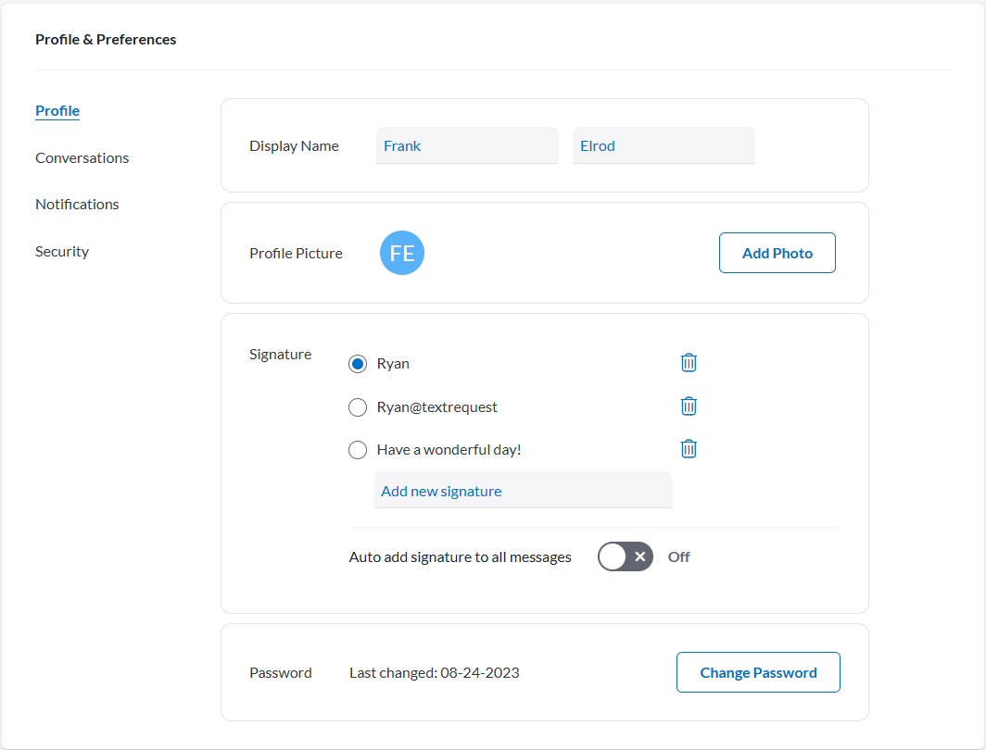Click the Add Photo button
The height and width of the screenshot is (750, 986).
click(777, 253)
